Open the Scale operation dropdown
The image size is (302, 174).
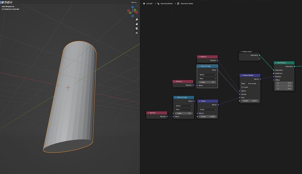[208, 109]
